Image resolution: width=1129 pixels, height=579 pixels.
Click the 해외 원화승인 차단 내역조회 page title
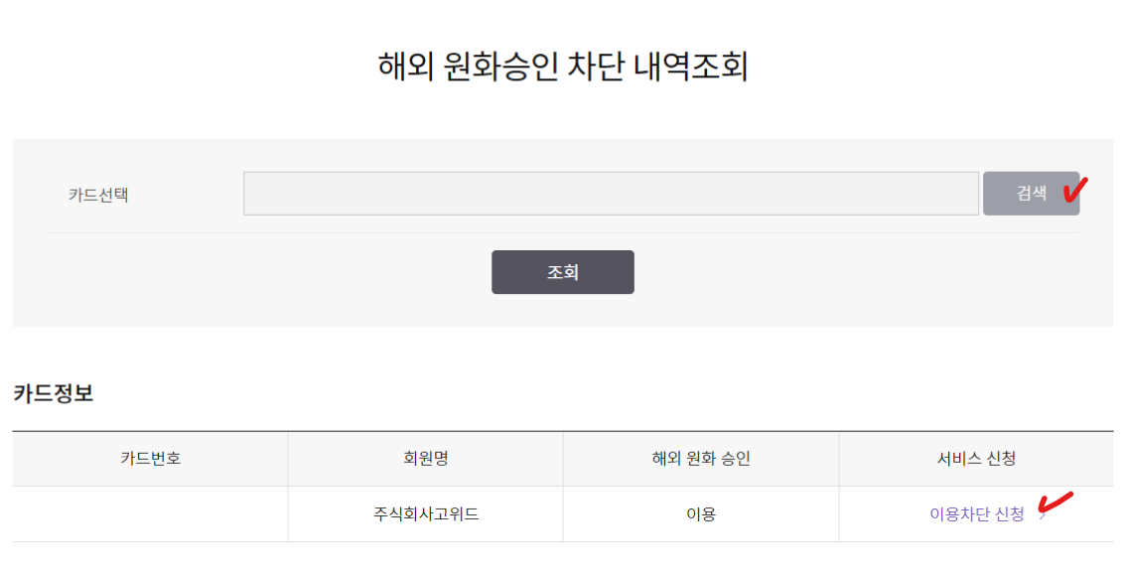coord(562,67)
